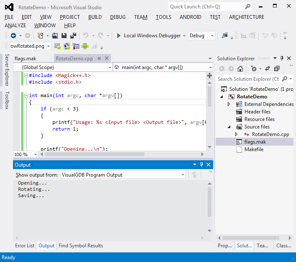Click the New Project toolbar icon

(40, 36)
